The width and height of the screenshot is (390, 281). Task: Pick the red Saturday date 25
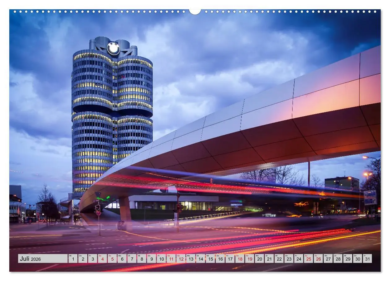pyautogui.click(x=309, y=259)
